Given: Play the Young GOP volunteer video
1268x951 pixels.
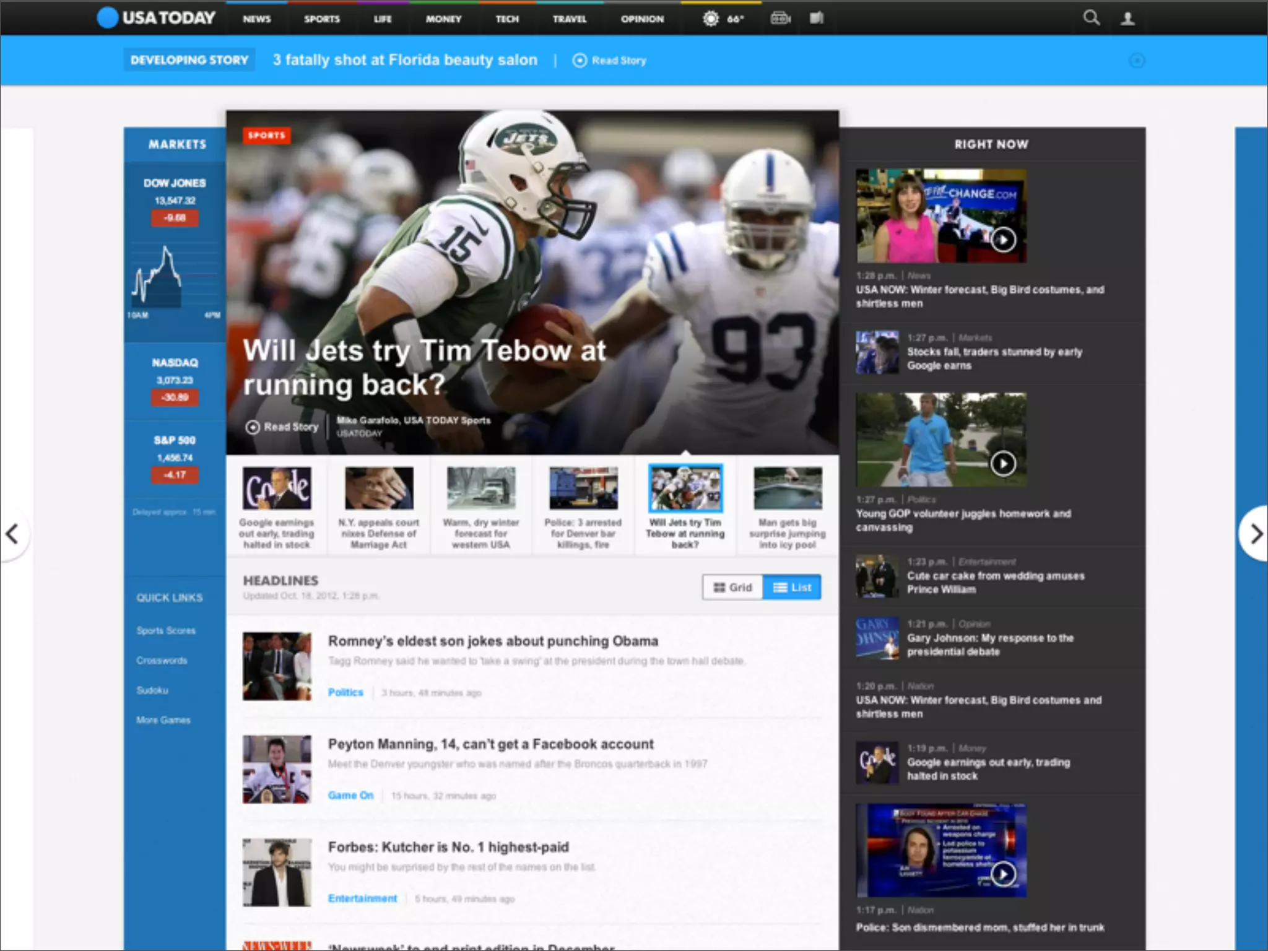Looking at the screenshot, I should coord(1003,463).
